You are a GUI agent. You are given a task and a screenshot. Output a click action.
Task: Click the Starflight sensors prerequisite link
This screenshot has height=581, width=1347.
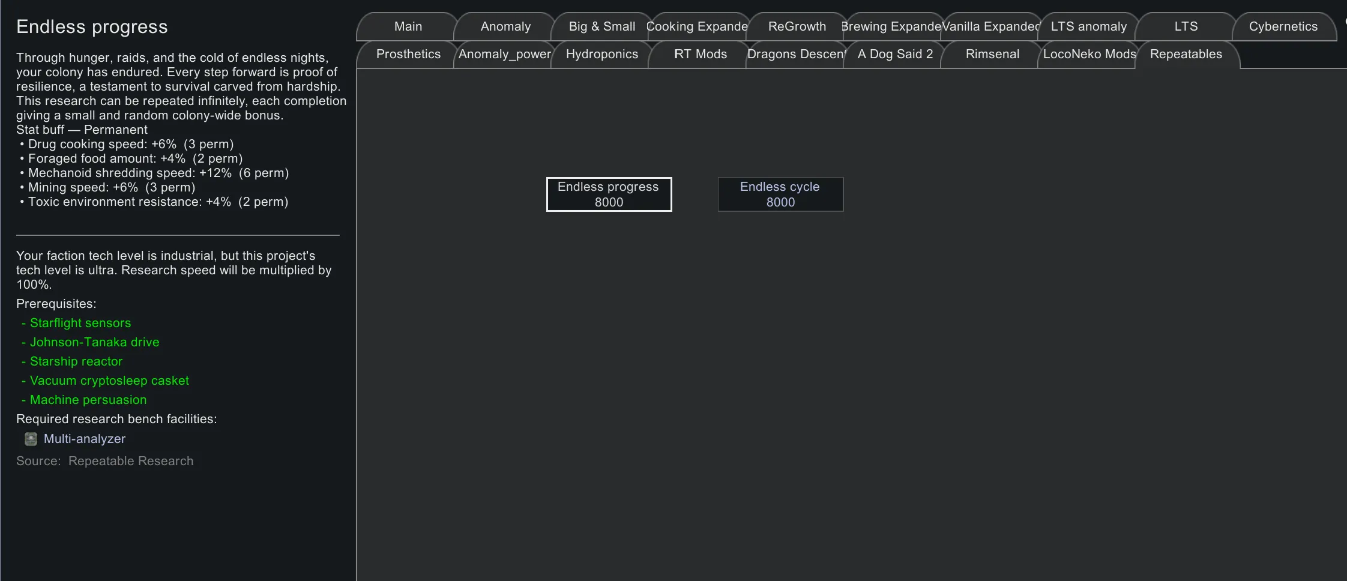coord(80,323)
